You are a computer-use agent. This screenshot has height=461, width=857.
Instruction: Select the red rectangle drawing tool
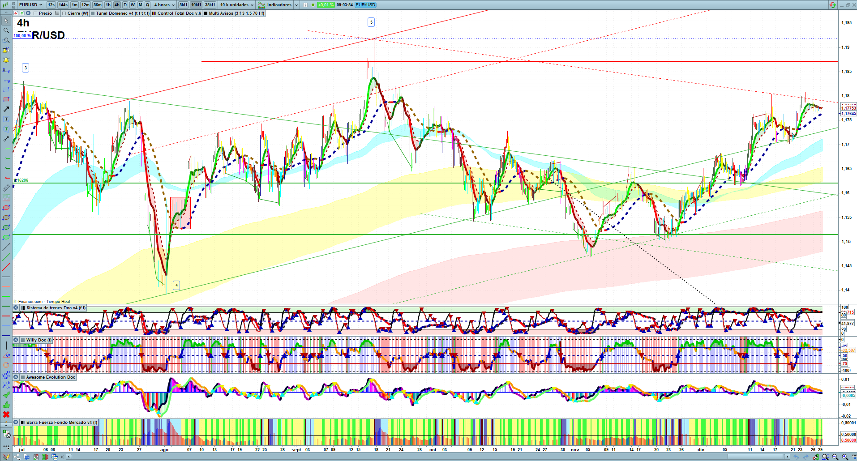click(6, 99)
